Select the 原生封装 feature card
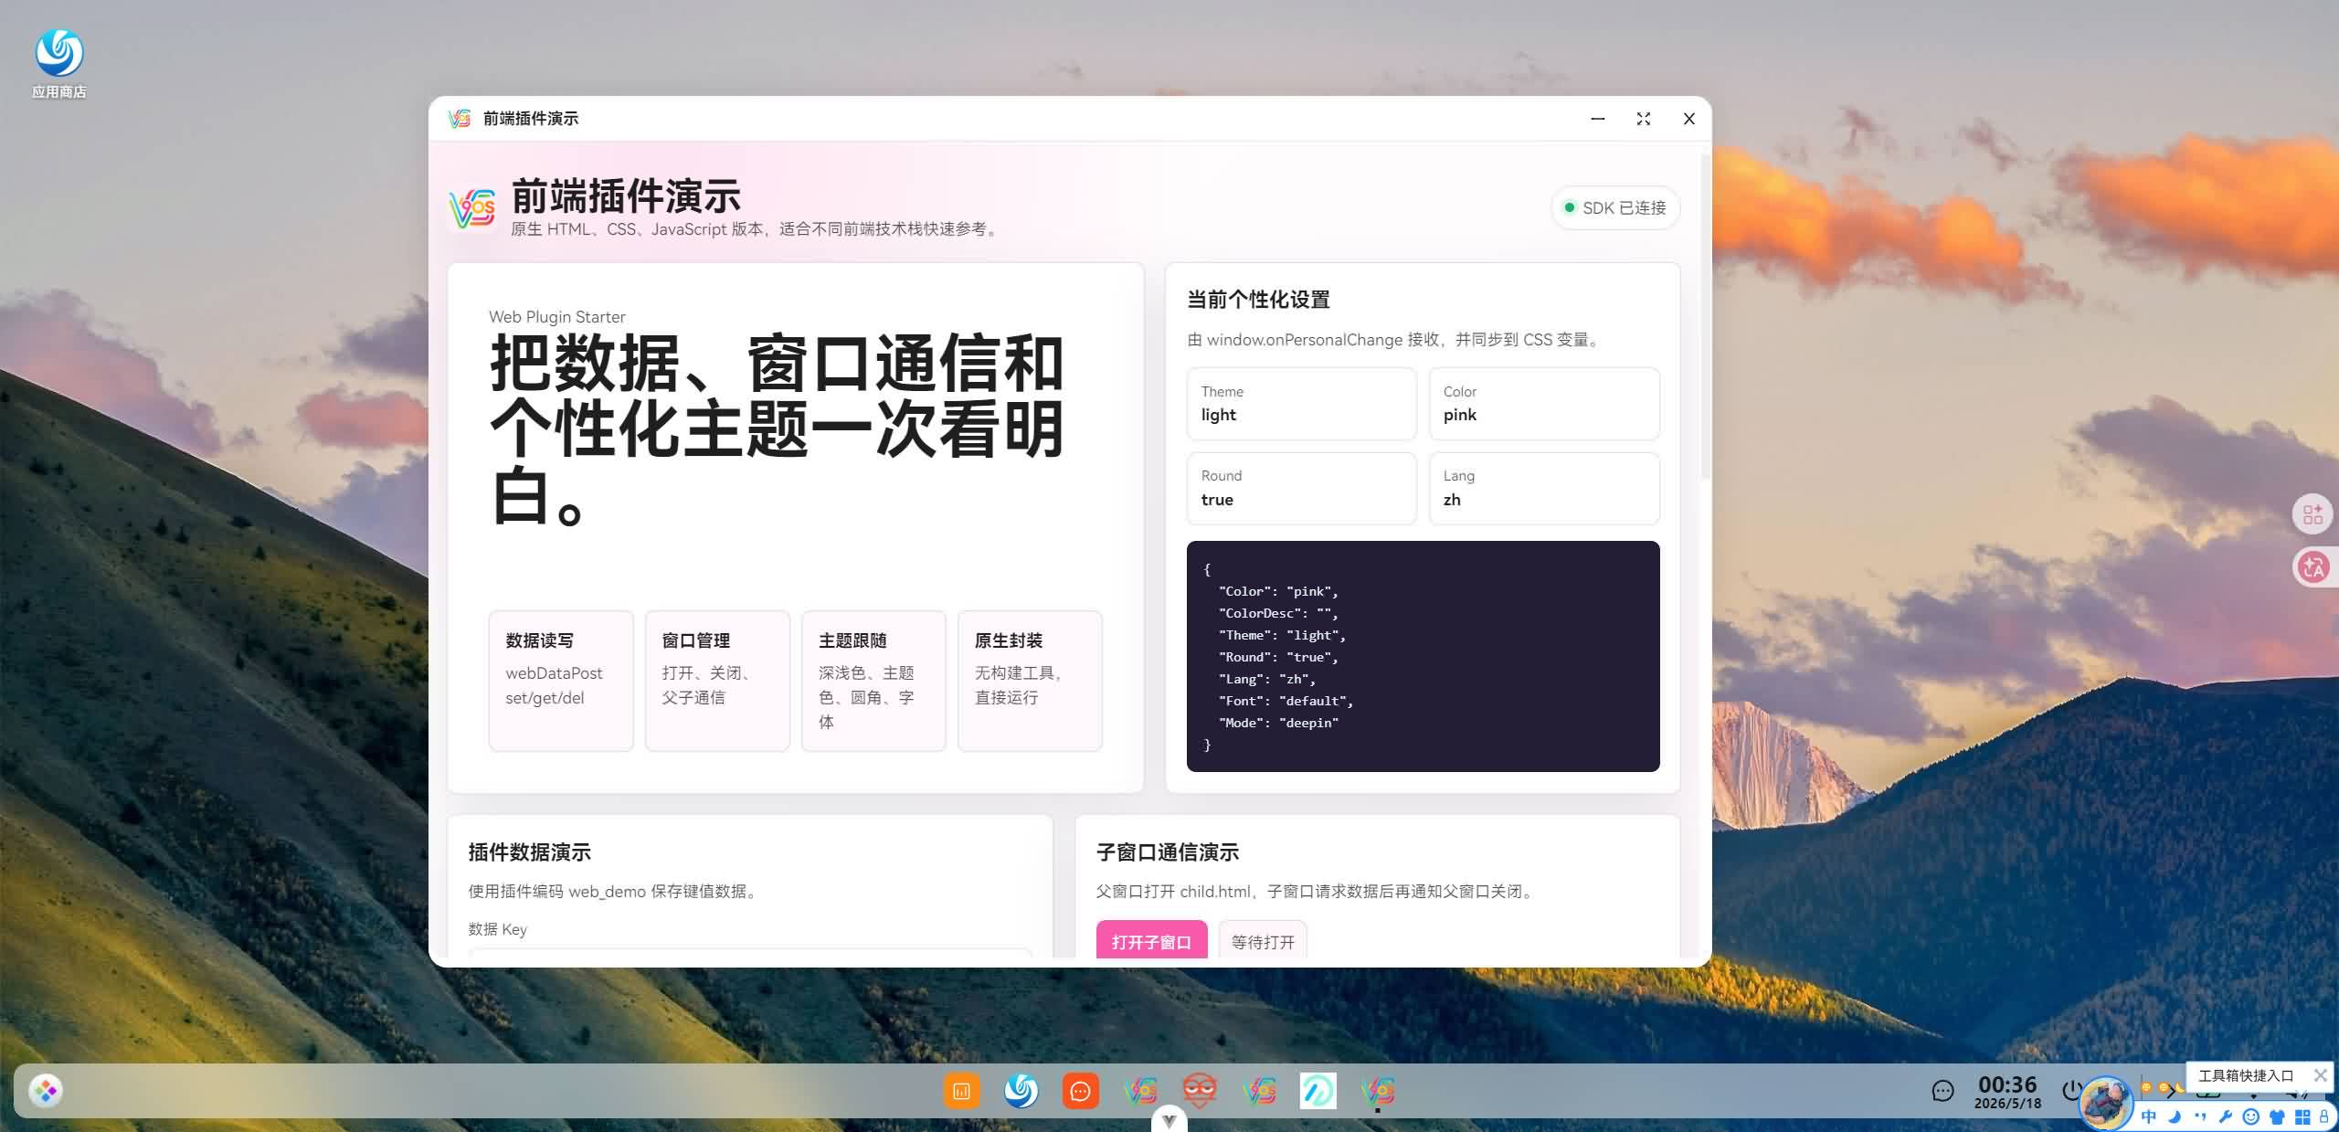The height and width of the screenshot is (1132, 2339). coord(1030,681)
